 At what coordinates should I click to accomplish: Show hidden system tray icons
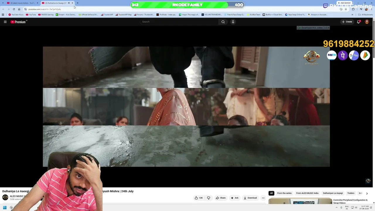click(337, 208)
